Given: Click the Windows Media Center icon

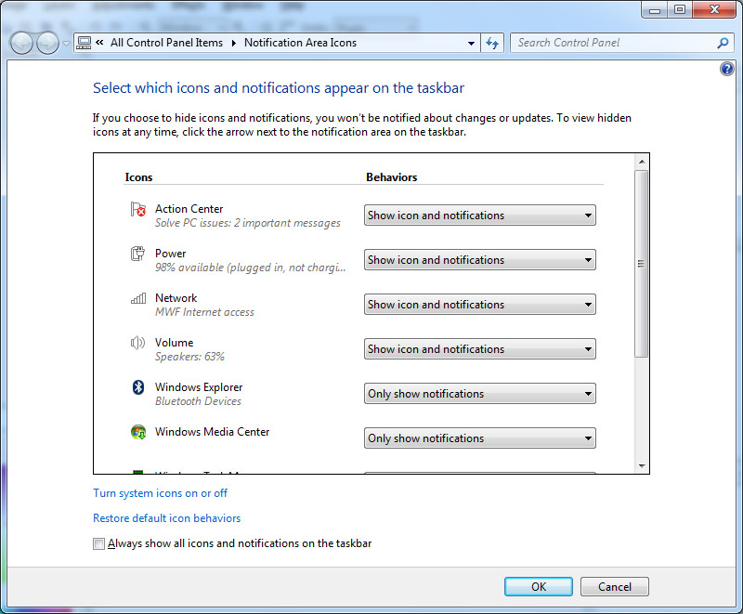Looking at the screenshot, I should (x=137, y=432).
